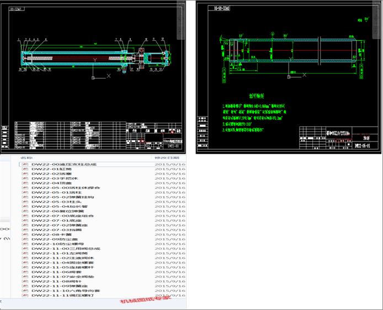The height and width of the screenshot is (310, 383).
Task: Click the 2015/9/16 date in the DW22-06 row
Action: [170, 211]
